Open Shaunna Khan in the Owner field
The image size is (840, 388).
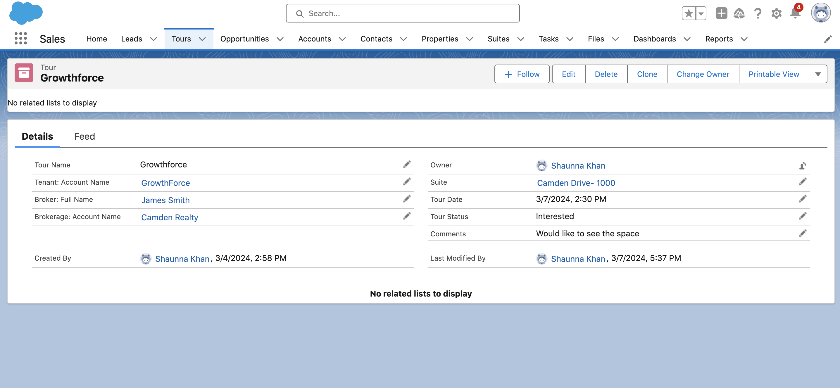coord(578,165)
